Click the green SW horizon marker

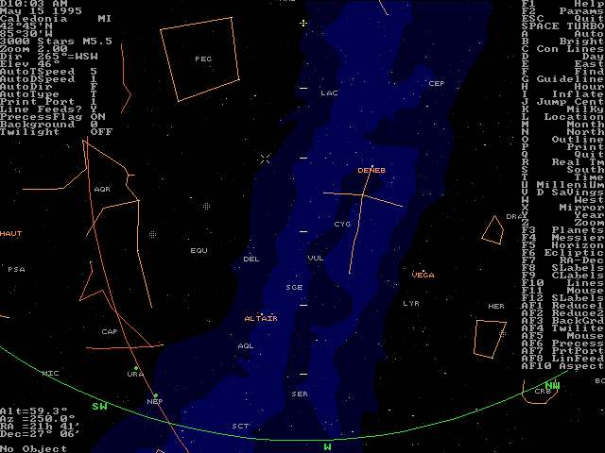[x=99, y=407]
